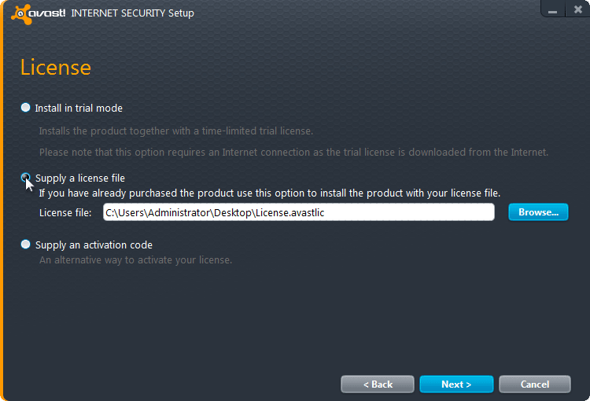590x401 pixels.
Task: Click the INTERNET SECURITY Setup title text
Action: [132, 13]
